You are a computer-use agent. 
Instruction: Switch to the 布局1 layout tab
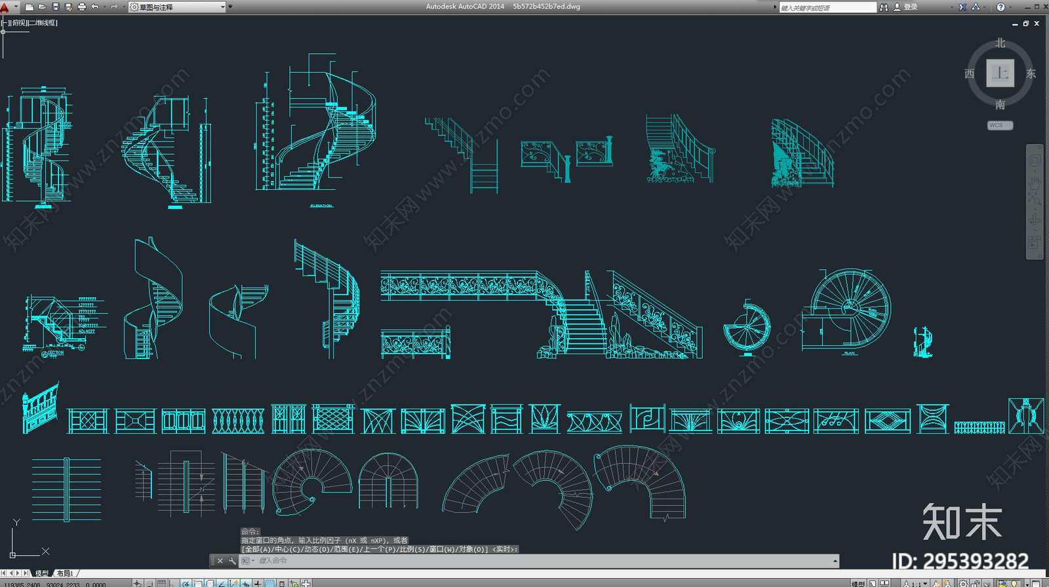coord(65,573)
